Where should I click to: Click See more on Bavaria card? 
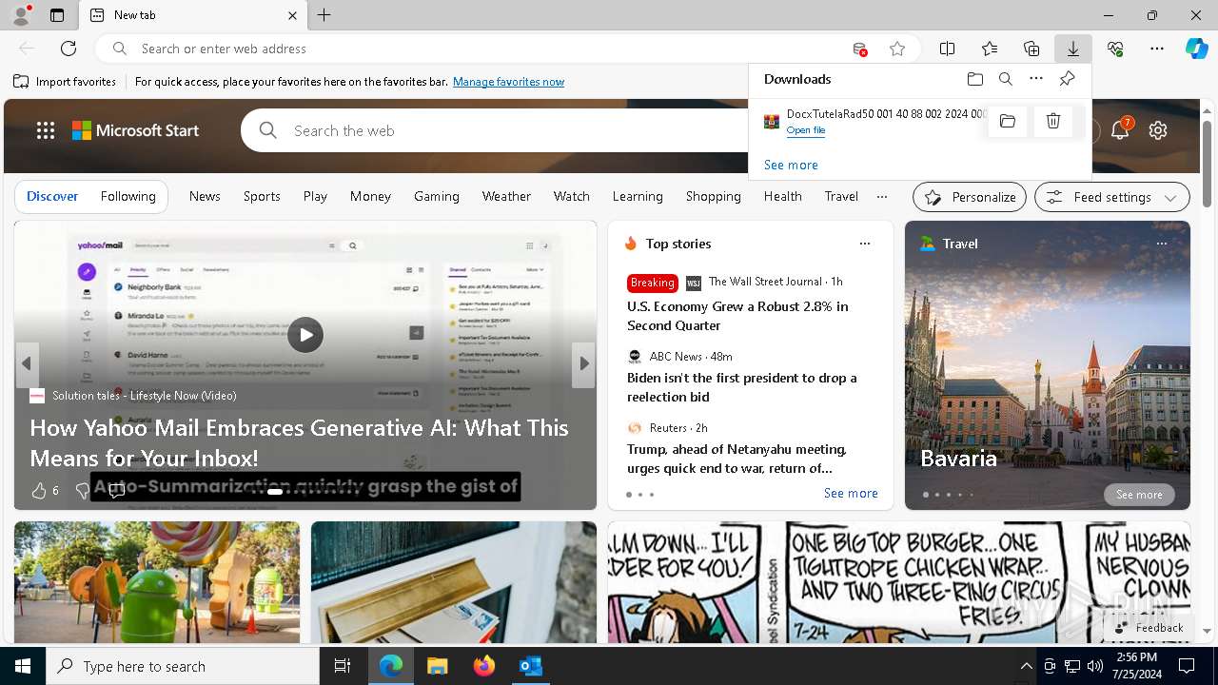click(x=1139, y=495)
